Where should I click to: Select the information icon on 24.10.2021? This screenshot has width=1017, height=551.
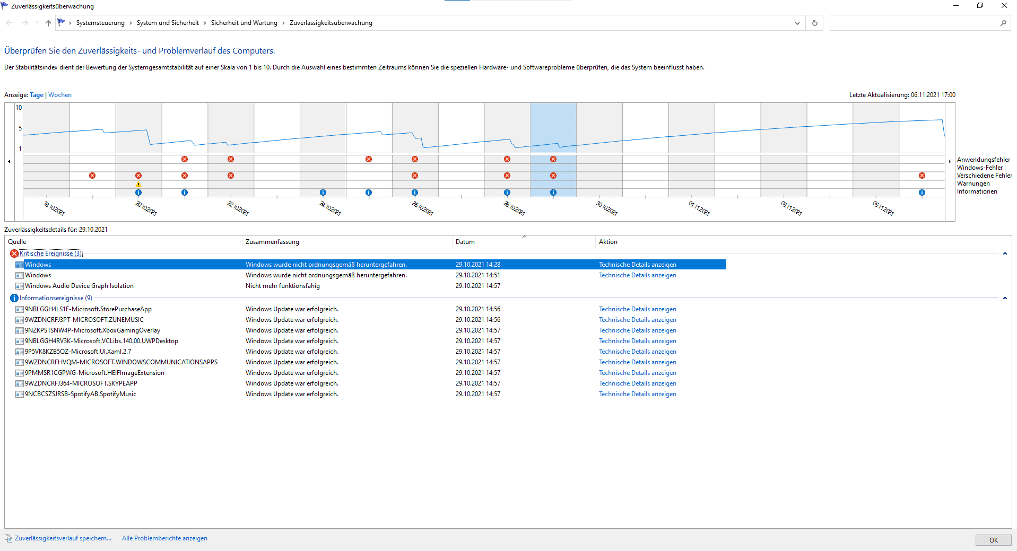[323, 193]
